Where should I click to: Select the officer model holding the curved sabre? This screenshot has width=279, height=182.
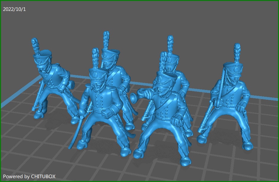[101, 109]
